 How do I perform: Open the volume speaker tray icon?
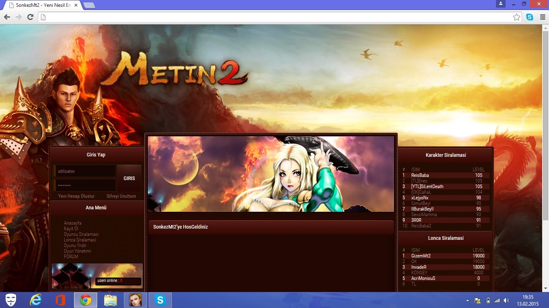point(506,300)
